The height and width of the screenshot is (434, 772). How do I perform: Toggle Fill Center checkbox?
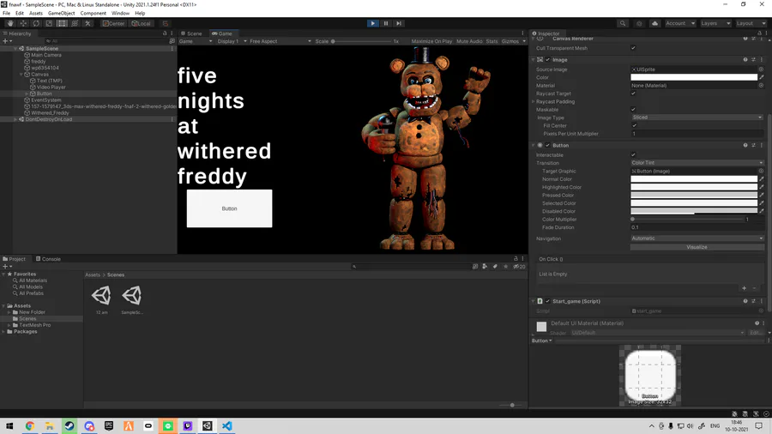pos(634,125)
